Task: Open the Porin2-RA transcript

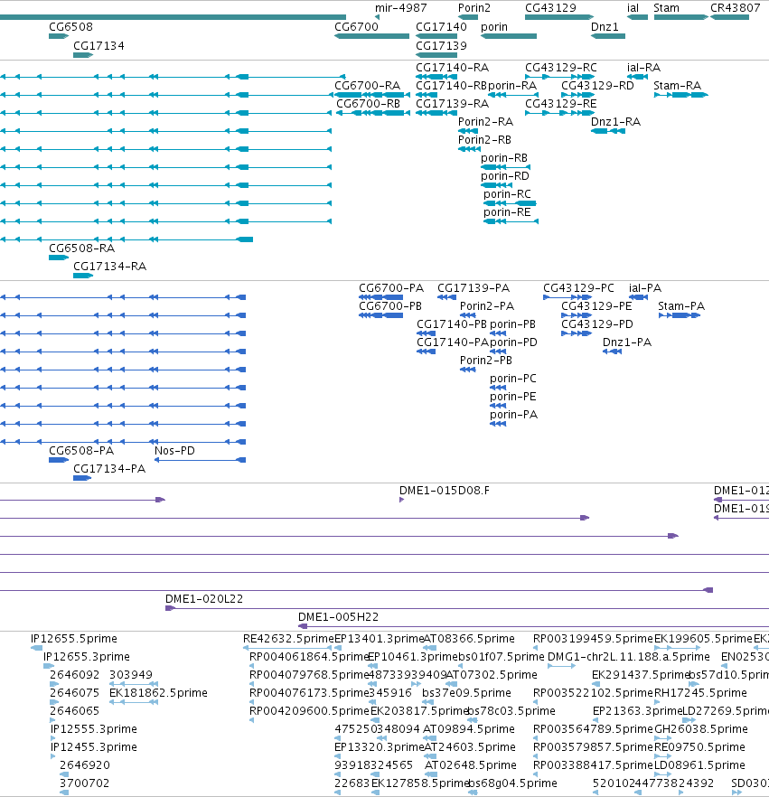Action: [x=485, y=122]
